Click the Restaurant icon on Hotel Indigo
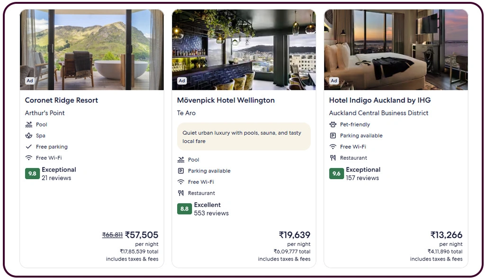Screen dimensions: 486x279 [x=333, y=158]
